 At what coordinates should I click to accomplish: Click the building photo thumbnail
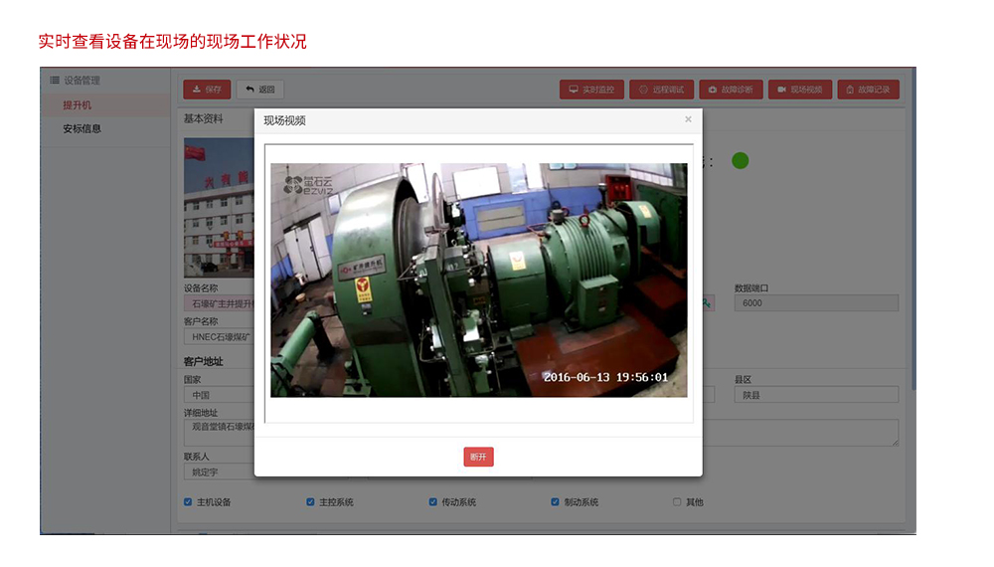coord(220,208)
